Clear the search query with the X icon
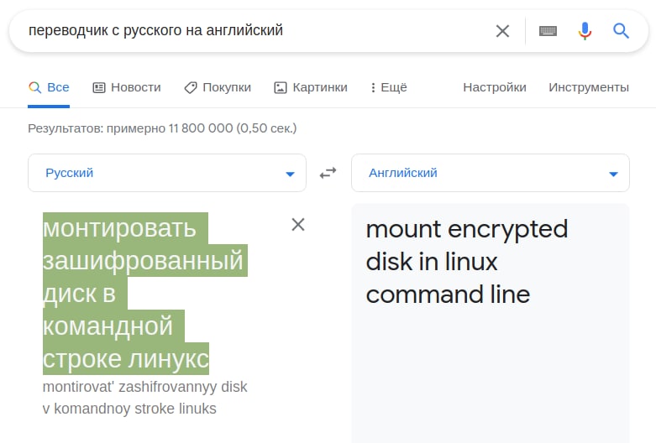This screenshot has width=656, height=443. pos(502,31)
